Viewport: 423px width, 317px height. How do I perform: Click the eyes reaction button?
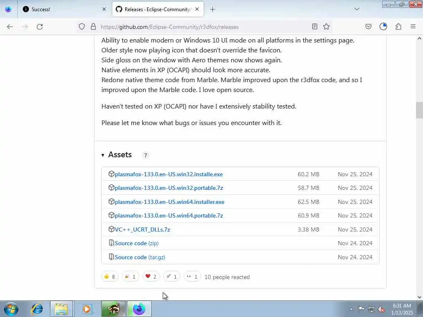192,277
